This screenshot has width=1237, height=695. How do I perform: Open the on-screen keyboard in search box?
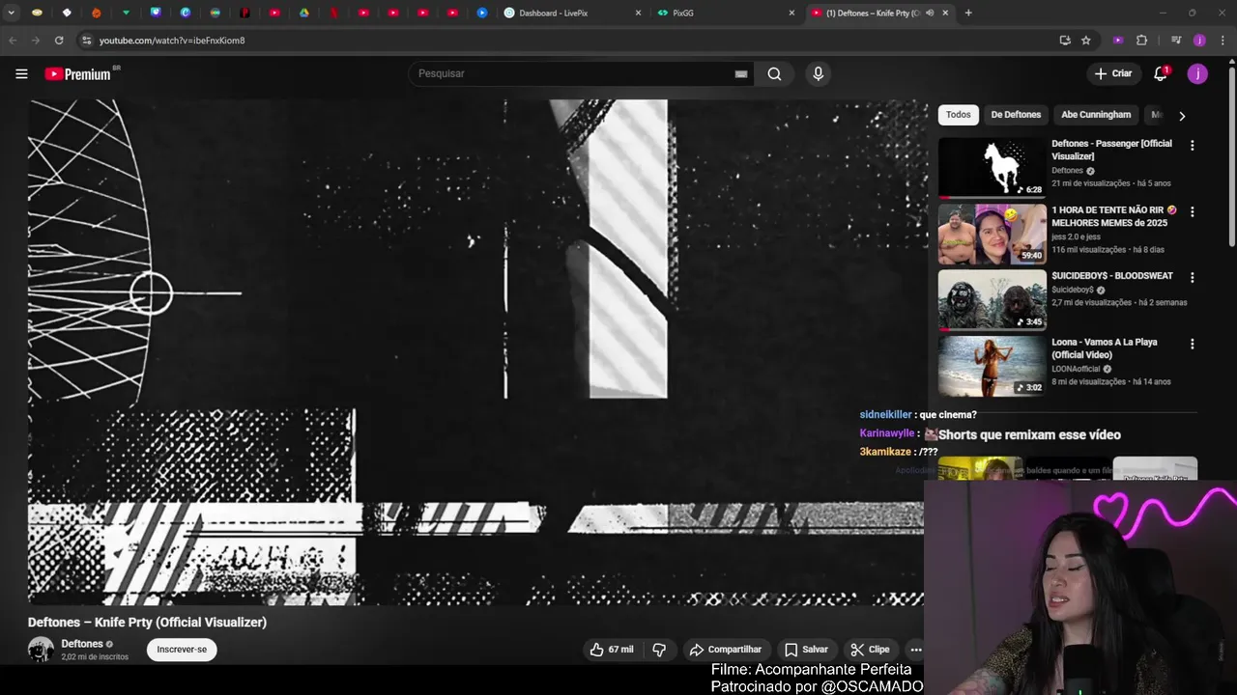coord(741,73)
